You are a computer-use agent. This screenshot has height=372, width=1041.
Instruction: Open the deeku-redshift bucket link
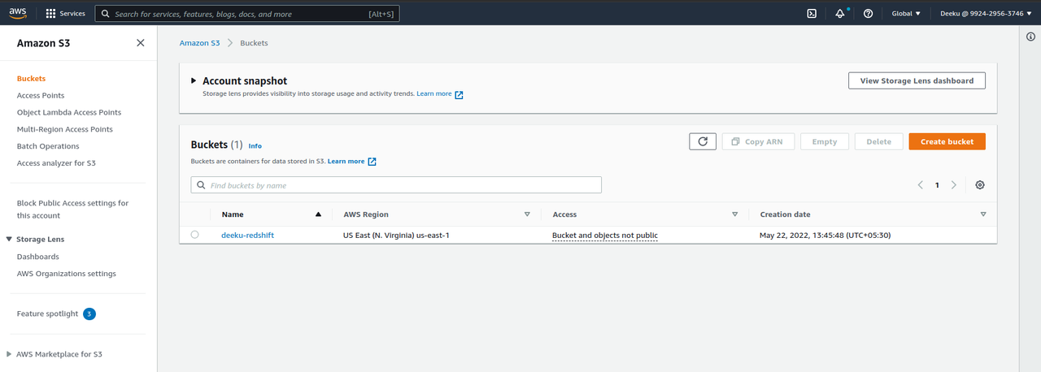pyautogui.click(x=248, y=236)
